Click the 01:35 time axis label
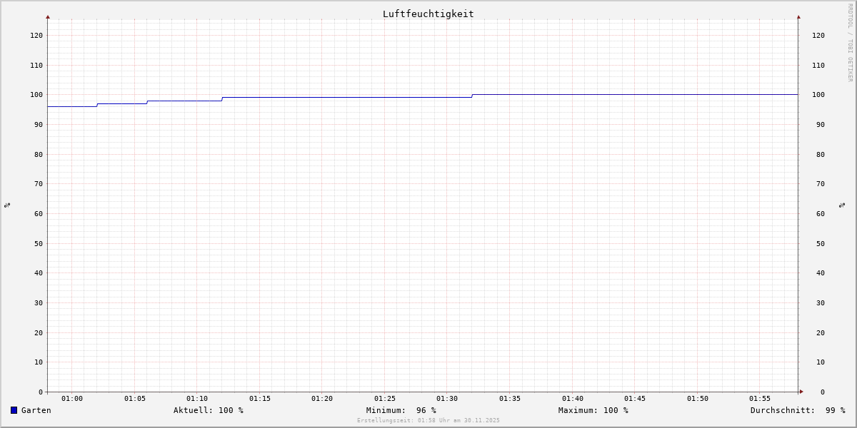Viewport: 857px width, 428px height. tap(510, 399)
